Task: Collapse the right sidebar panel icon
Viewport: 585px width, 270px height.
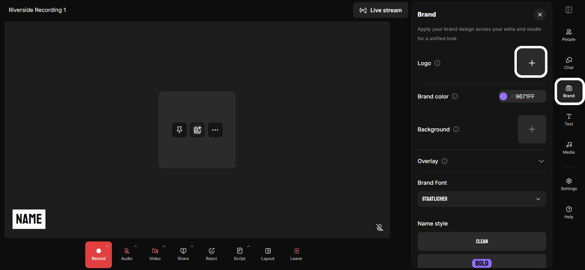Action: pos(569,10)
